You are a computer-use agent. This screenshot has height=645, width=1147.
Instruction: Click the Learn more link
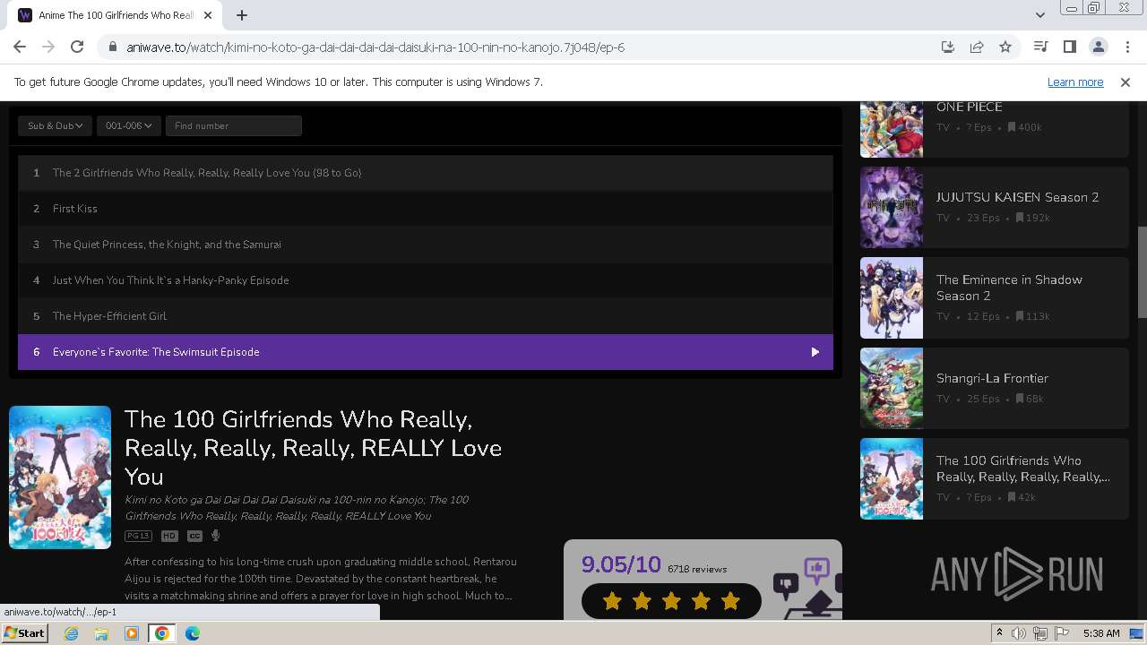click(1075, 82)
